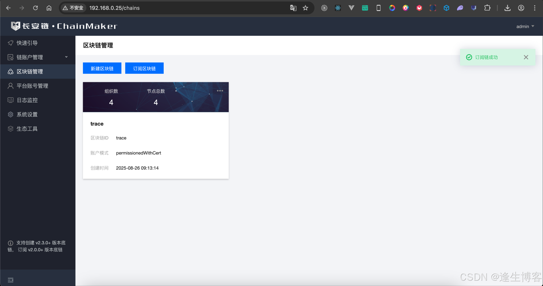The height and width of the screenshot is (286, 543).
Task: Open the trace card three-dot menu
Action: point(220,91)
